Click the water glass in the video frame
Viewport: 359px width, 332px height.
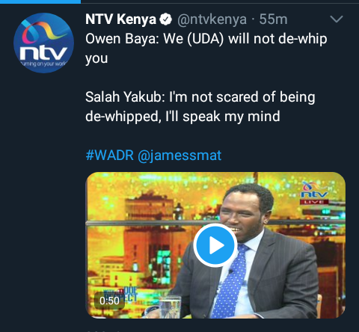coord(170,307)
